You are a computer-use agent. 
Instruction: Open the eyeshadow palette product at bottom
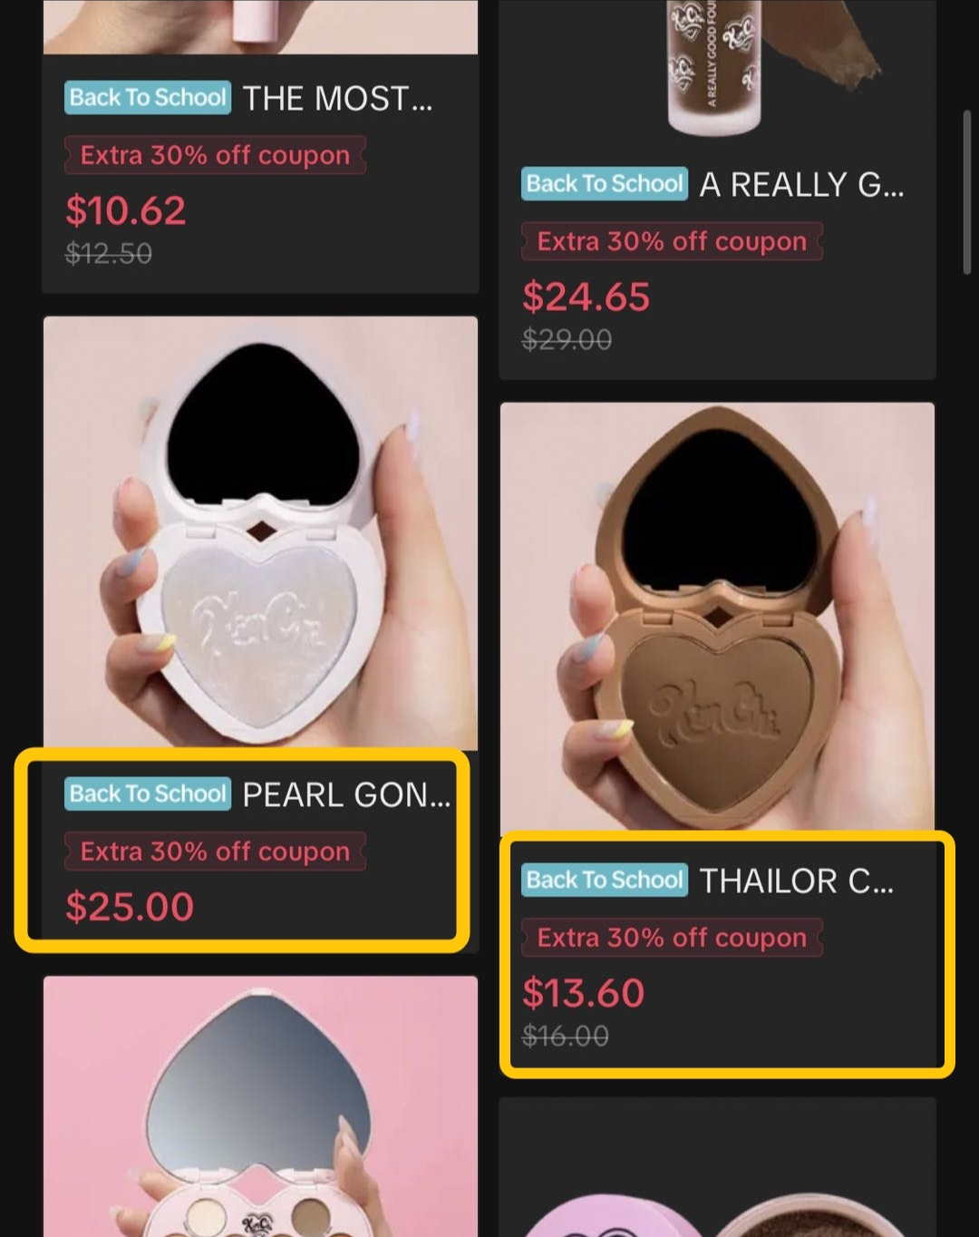[260, 1106]
